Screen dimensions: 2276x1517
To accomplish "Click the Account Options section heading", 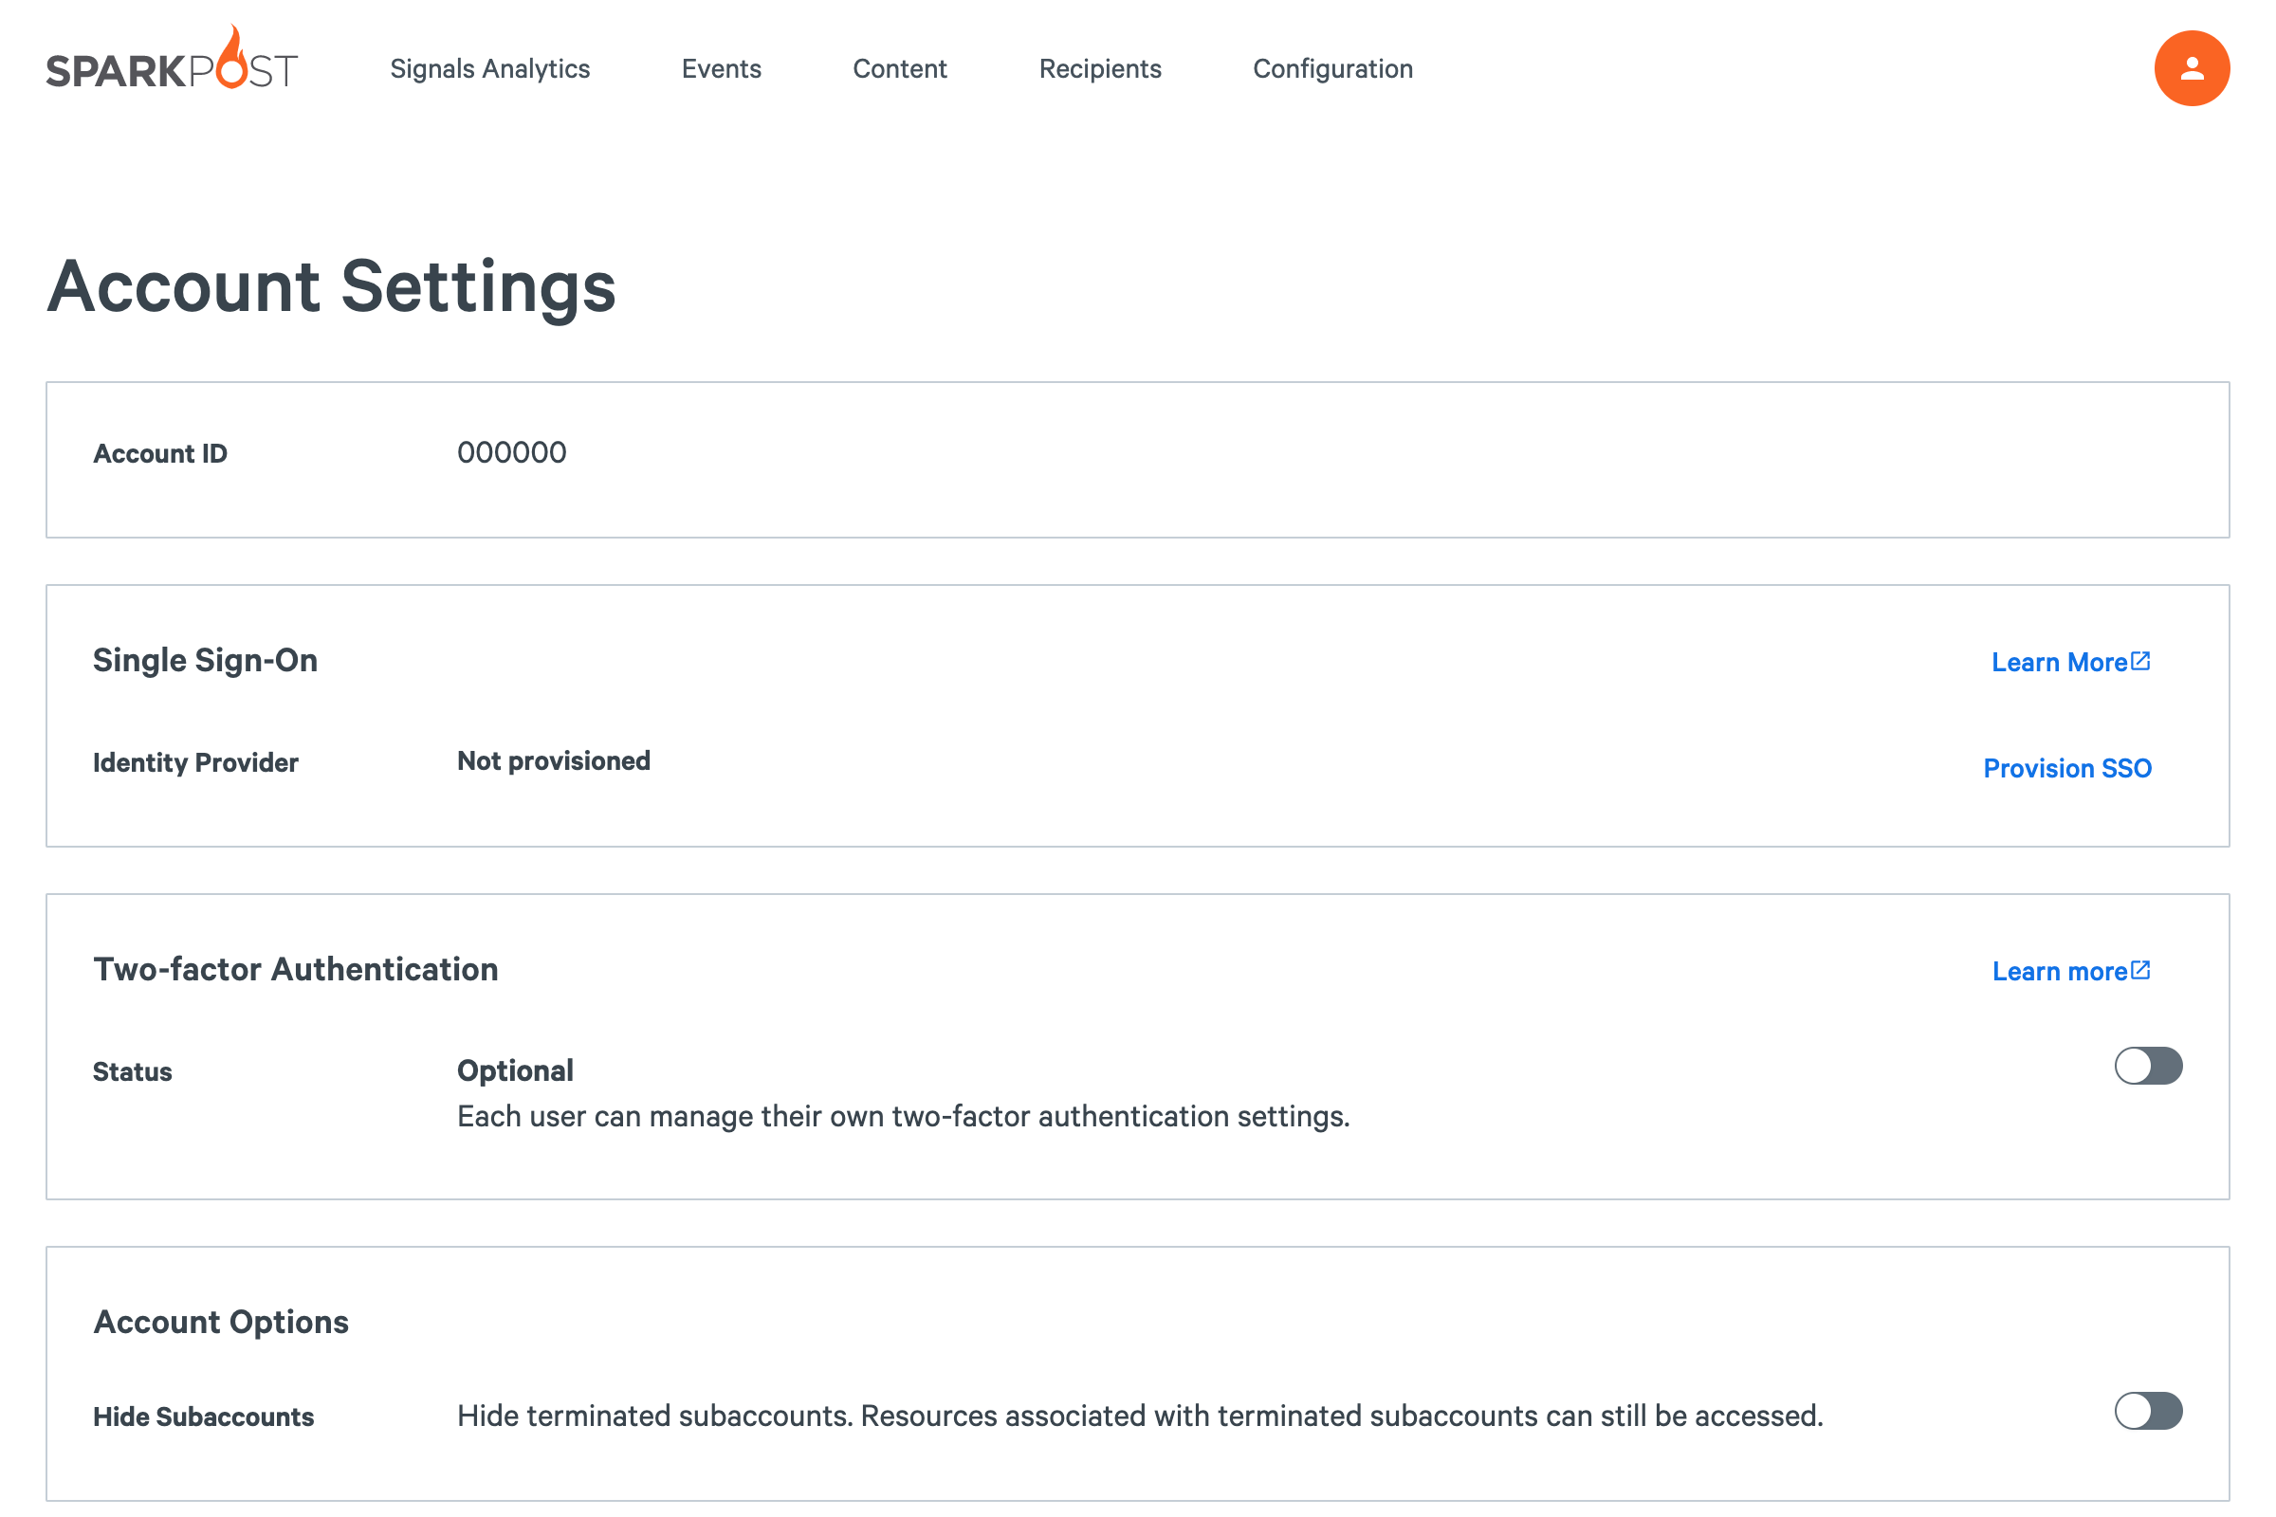I will pos(221,1323).
